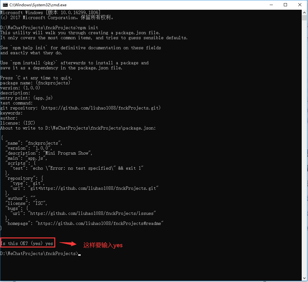Click the 'test command:' prompt line
Screen dimensions: 308x282
(16, 103)
